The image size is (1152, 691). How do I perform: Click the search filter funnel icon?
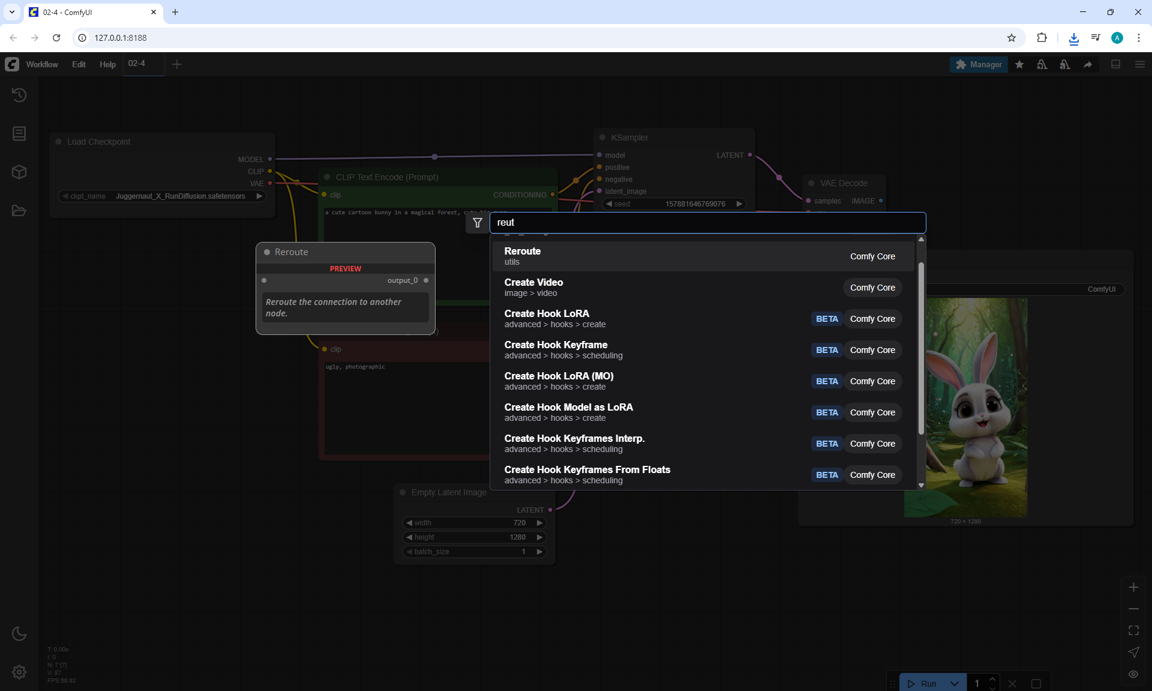pyautogui.click(x=478, y=223)
